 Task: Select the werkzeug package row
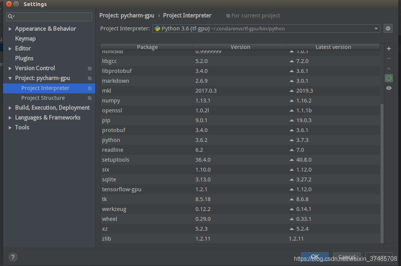(x=241, y=209)
